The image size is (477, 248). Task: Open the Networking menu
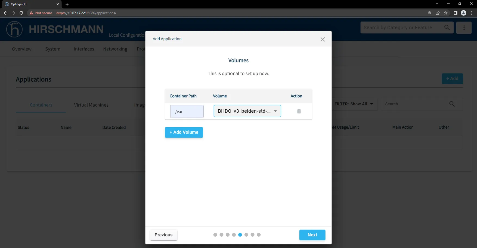115,49
